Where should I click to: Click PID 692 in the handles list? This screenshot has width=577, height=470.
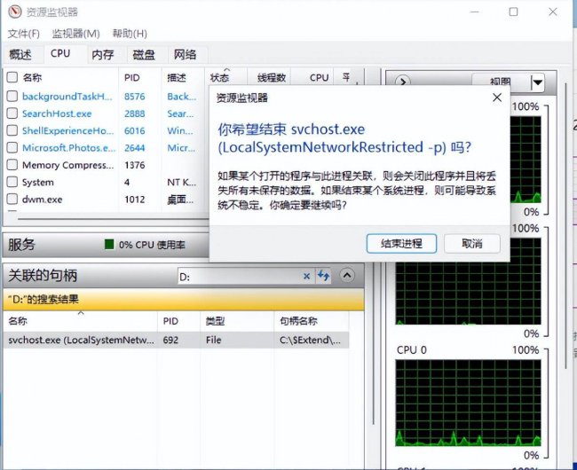[170, 340]
